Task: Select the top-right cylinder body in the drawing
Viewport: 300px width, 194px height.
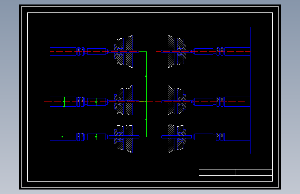Action: [x=237, y=51]
